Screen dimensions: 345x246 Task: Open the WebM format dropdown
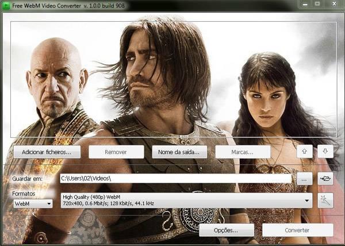click(33, 203)
